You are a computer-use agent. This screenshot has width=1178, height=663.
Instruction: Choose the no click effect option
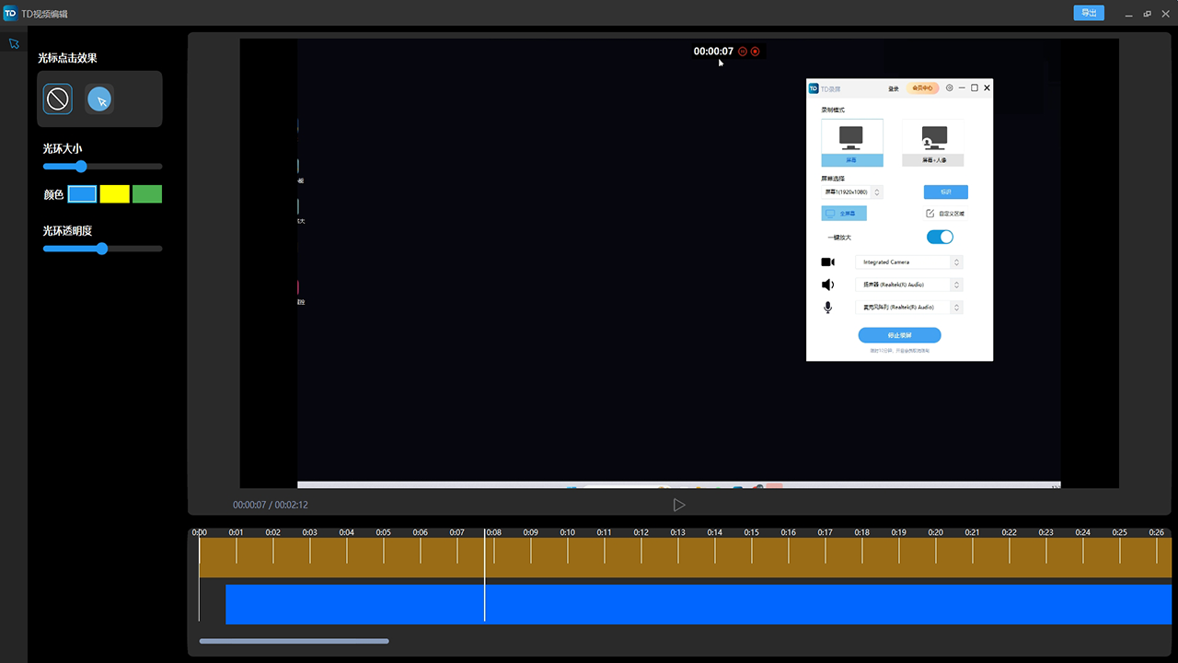58,99
